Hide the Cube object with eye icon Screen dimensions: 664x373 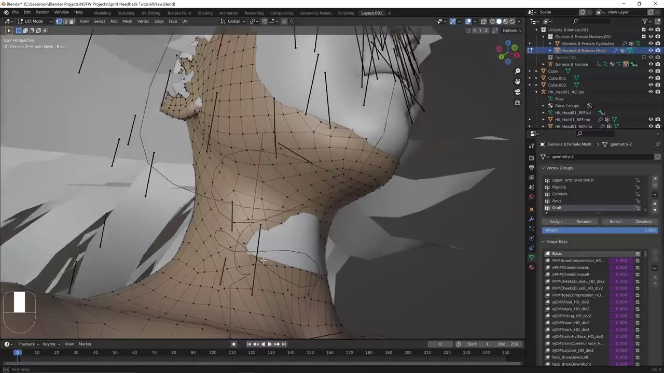coord(651,71)
